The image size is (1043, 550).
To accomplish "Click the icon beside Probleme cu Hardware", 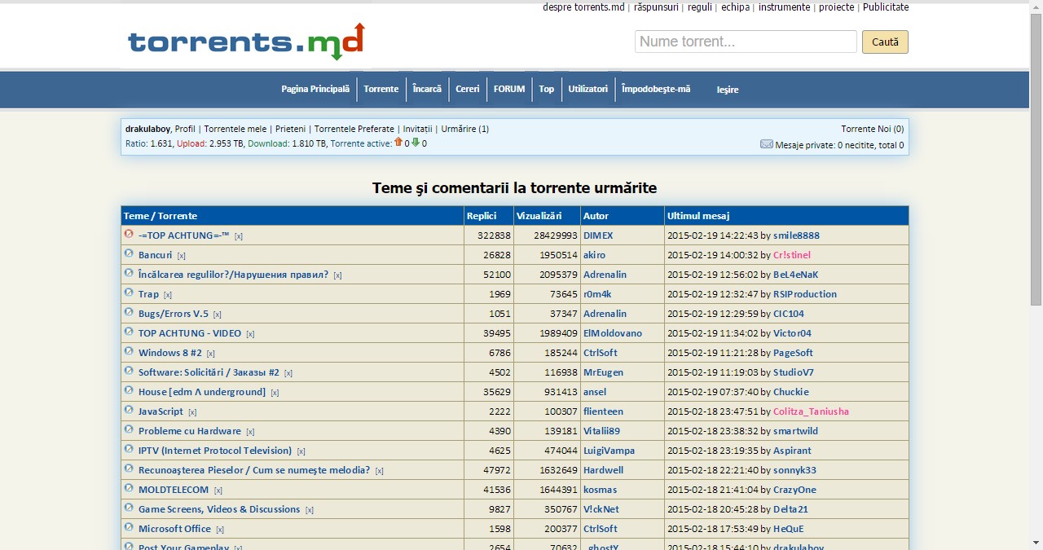I will coord(129,429).
